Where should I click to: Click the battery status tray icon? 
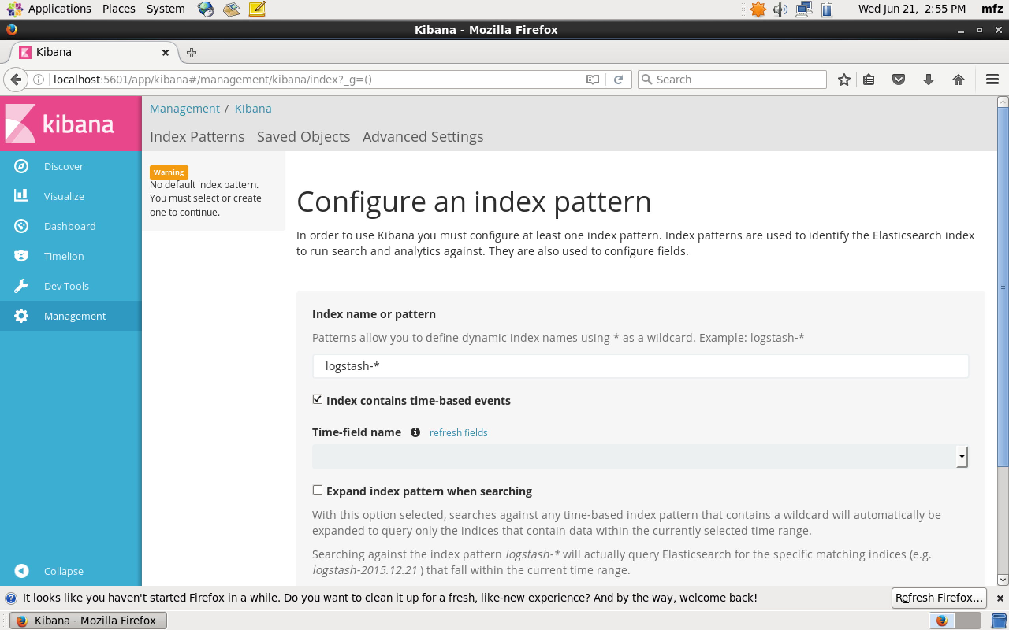pyautogui.click(x=827, y=9)
